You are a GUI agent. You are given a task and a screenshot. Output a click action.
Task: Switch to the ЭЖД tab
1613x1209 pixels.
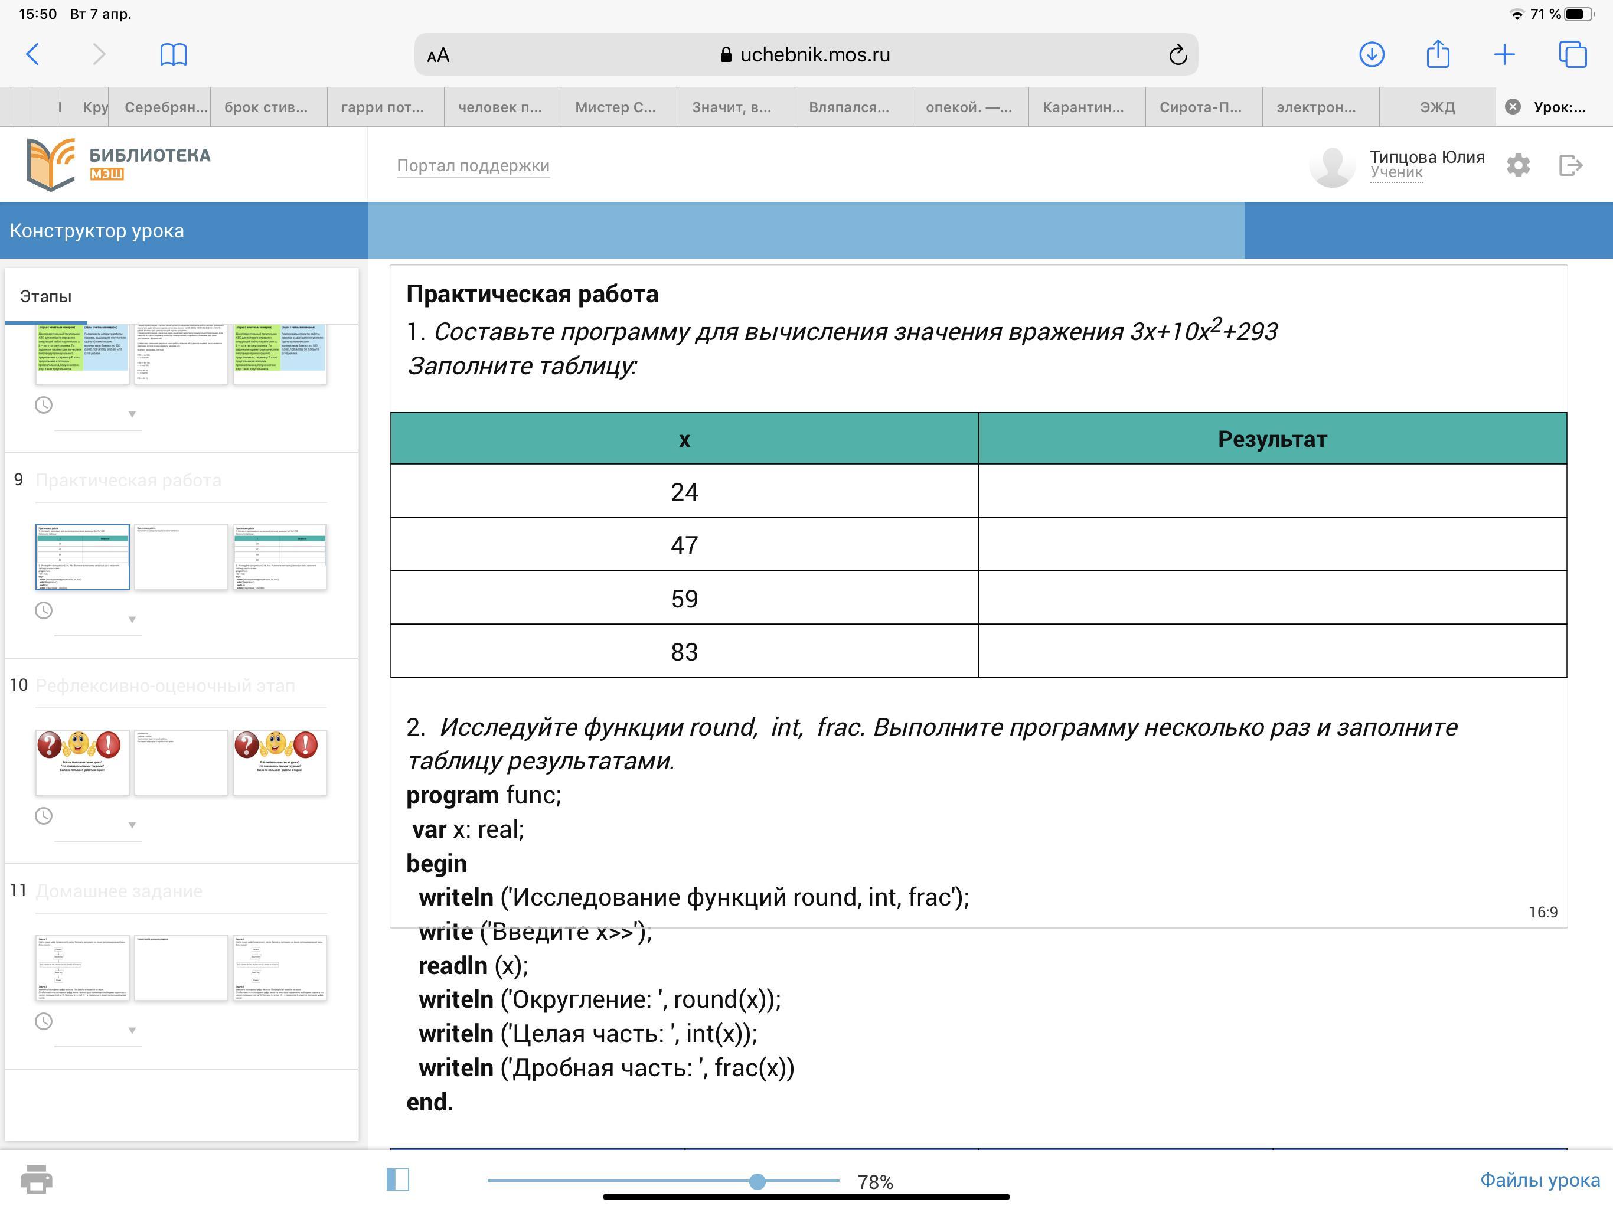[x=1436, y=107]
